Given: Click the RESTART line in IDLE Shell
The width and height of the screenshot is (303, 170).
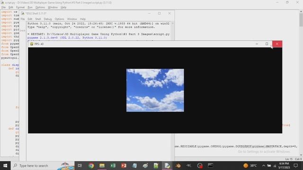Looking at the screenshot, I should coord(98,34).
